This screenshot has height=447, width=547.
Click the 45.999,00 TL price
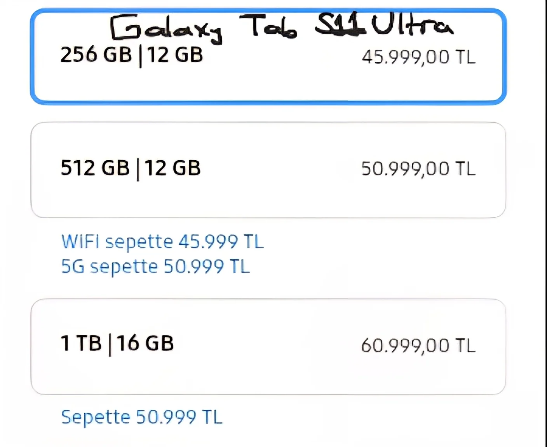(418, 57)
